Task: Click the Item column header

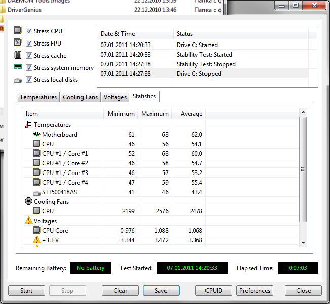Action: point(63,114)
